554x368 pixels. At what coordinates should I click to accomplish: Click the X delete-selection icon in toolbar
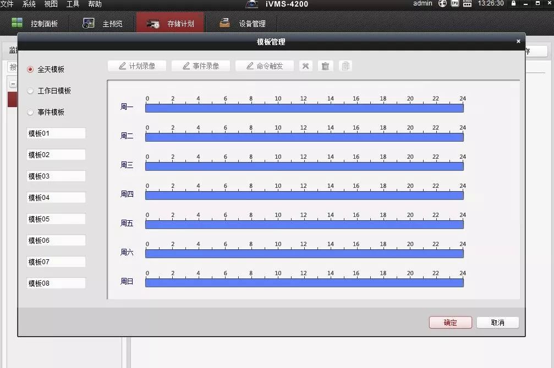click(306, 66)
